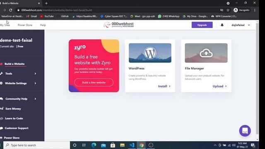265x149 pixels.
Task: Open the YouTube bookmark
Action: pyautogui.click(x=47, y=16)
